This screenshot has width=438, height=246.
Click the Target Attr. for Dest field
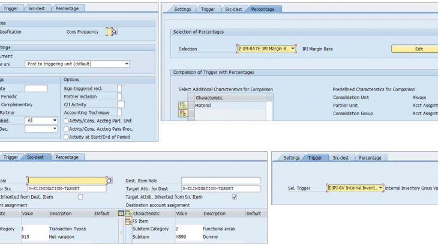[x=221, y=189]
